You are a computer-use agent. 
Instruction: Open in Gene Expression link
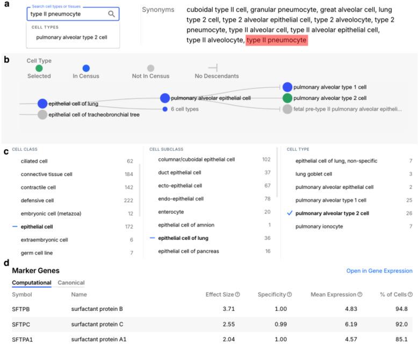(379, 271)
